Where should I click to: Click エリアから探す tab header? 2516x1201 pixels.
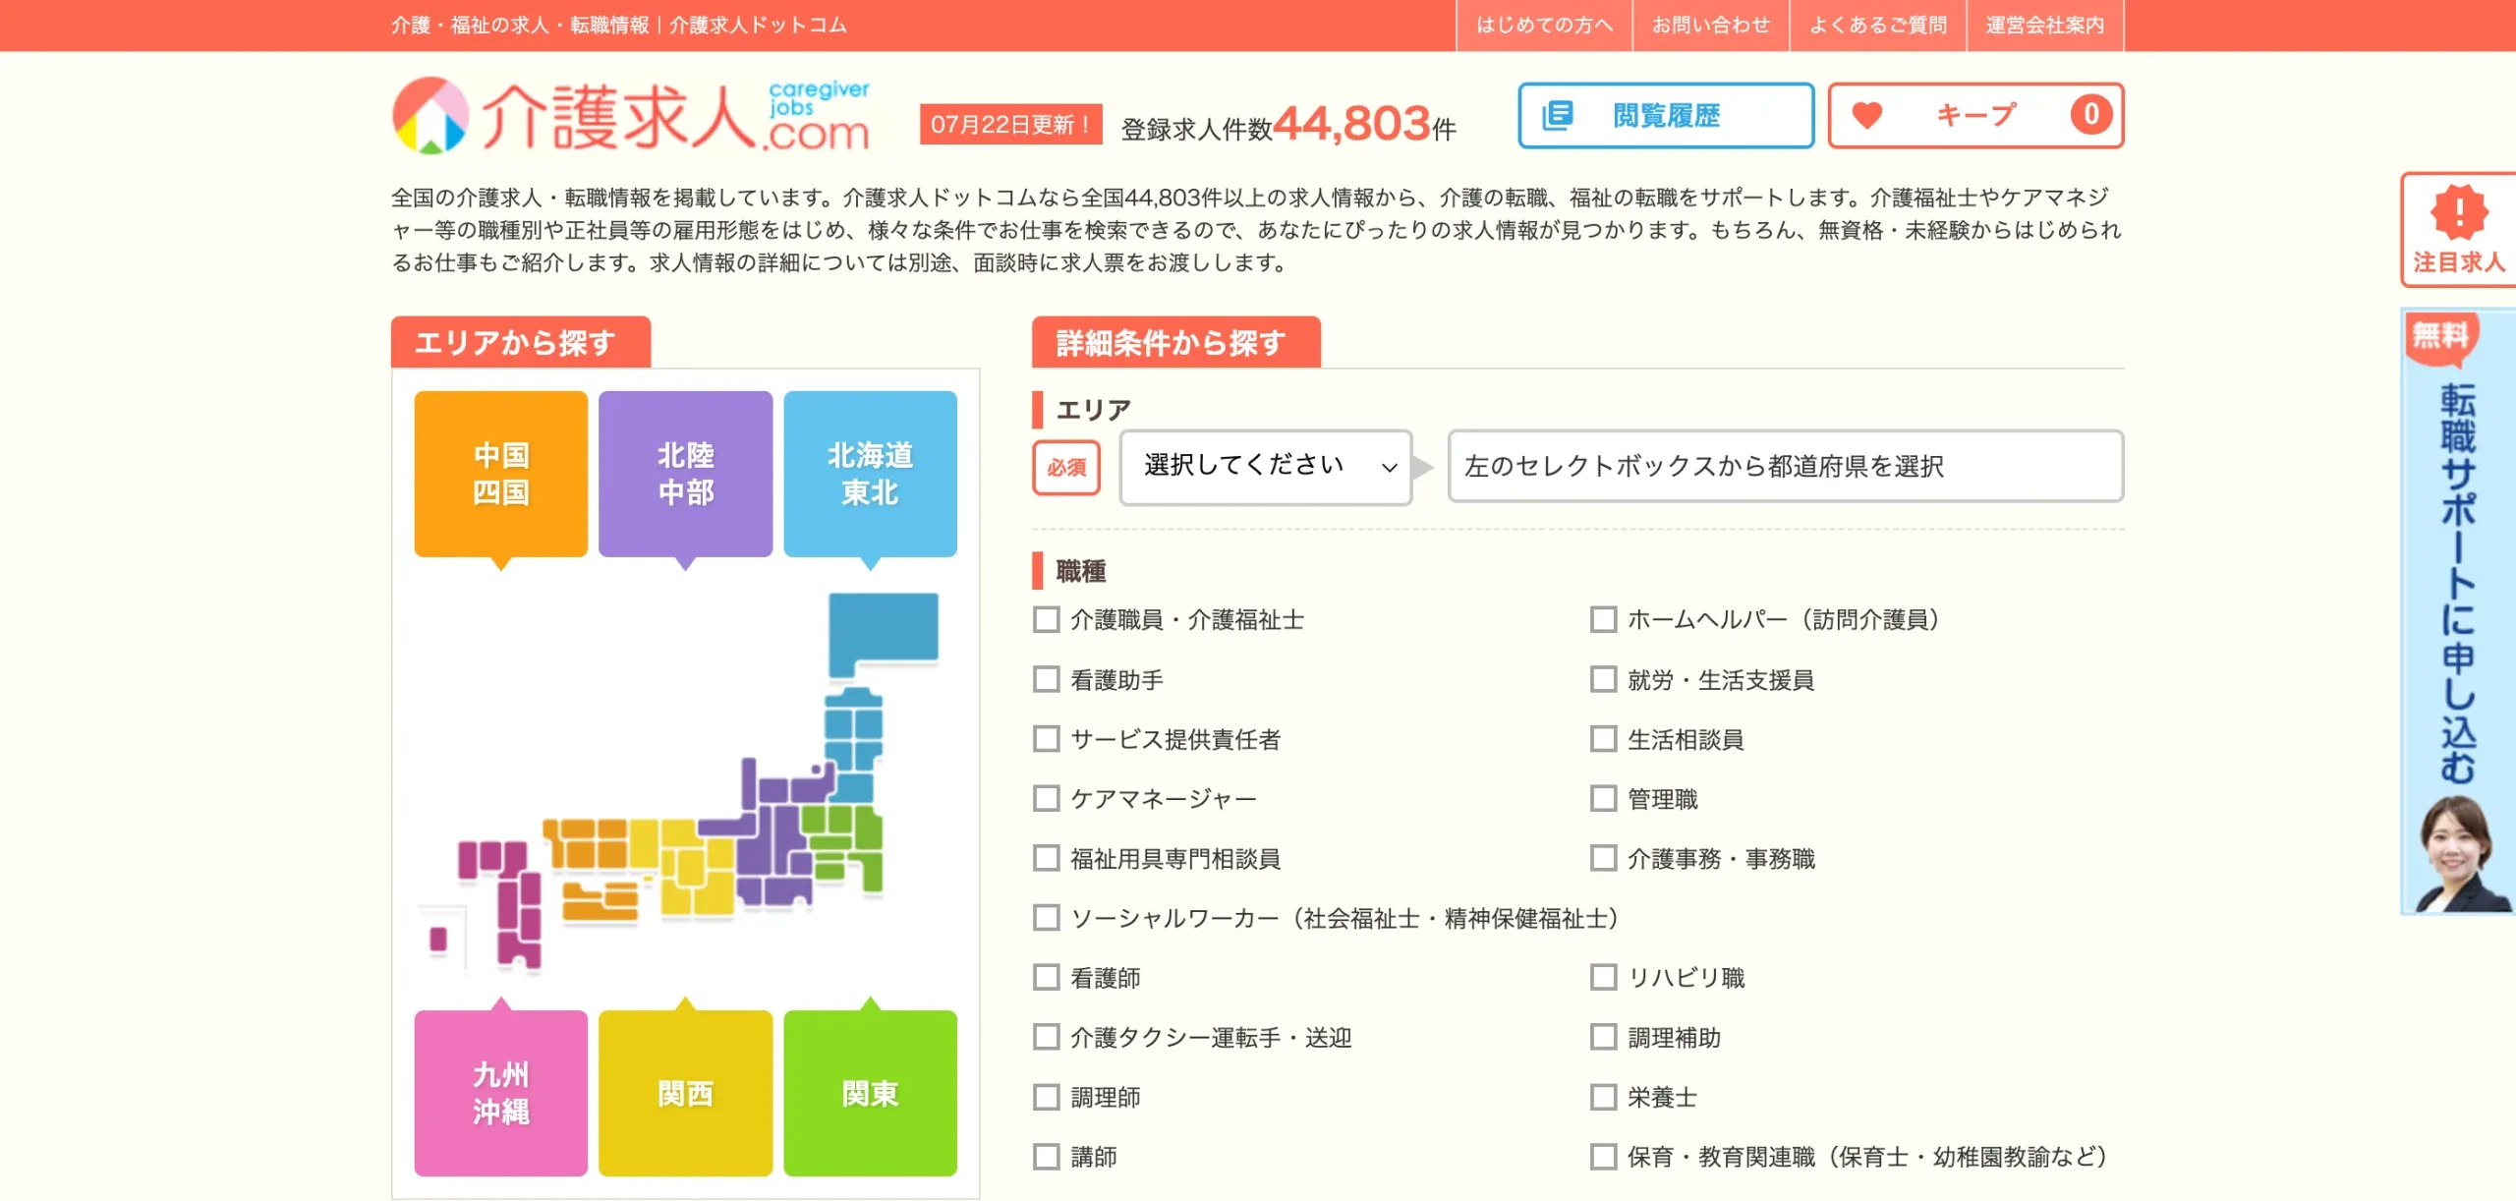click(x=521, y=342)
